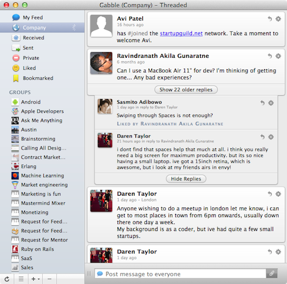Open the Received messages view
Image resolution: width=287 pixels, height=284 pixels.
pos(42,38)
